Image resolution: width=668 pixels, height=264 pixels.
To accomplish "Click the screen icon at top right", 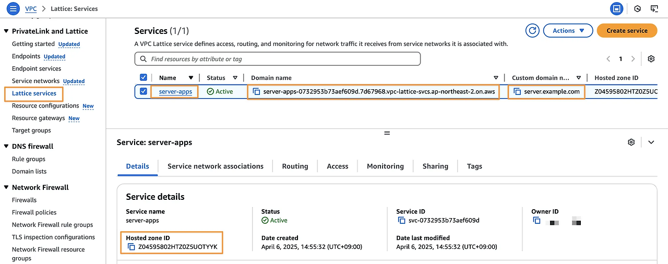I will [654, 9].
